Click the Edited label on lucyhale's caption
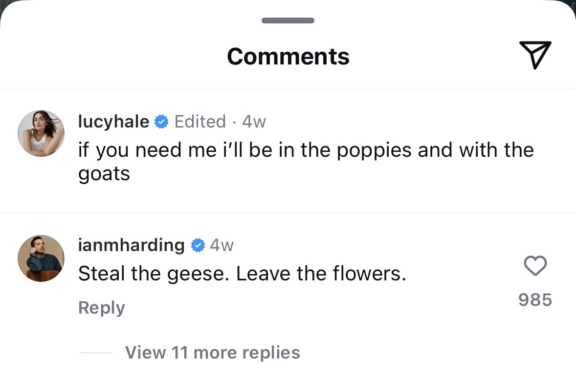This screenshot has width=576, height=382. tap(200, 122)
